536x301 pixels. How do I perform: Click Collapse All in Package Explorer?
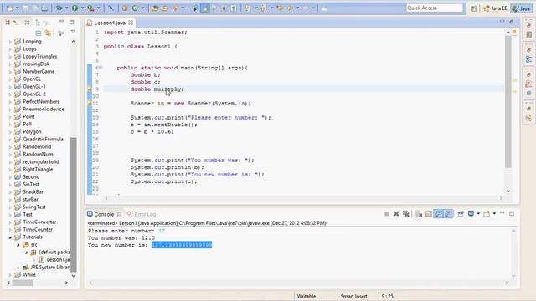pyautogui.click(x=39, y=33)
